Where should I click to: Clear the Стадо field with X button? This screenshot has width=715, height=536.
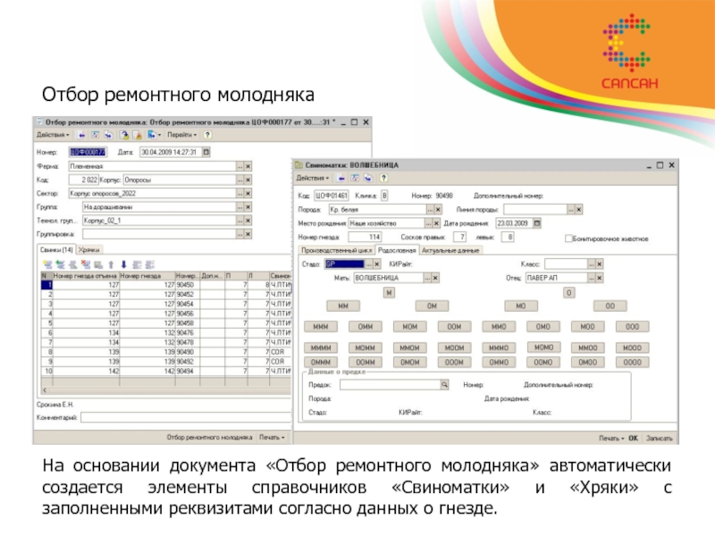(x=376, y=264)
